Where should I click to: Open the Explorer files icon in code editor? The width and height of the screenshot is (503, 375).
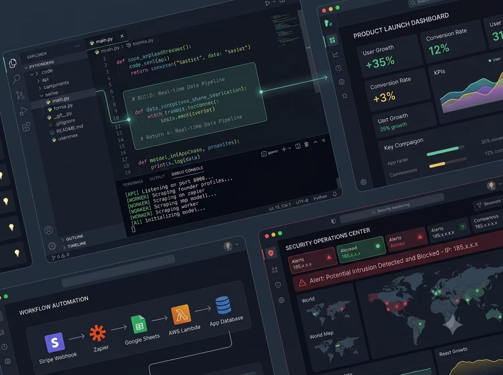click(13, 63)
